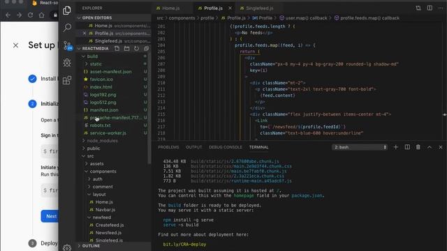
Task: Click the components breadcrumb segment
Action: point(182,18)
